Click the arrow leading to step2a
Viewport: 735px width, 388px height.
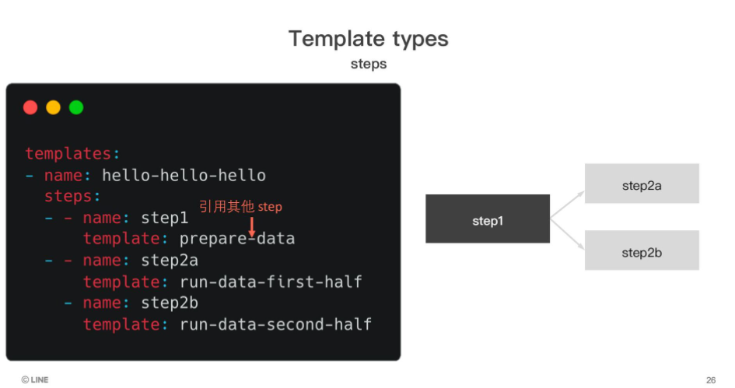click(568, 204)
